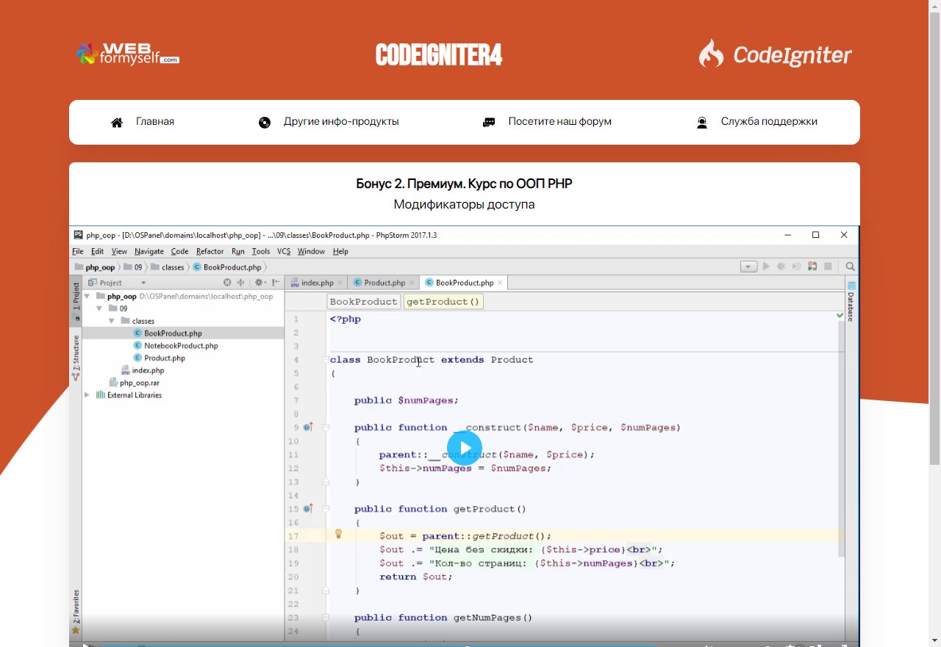Click the CODEIGNITER4 heading title
The width and height of the screenshot is (941, 647).
click(439, 55)
